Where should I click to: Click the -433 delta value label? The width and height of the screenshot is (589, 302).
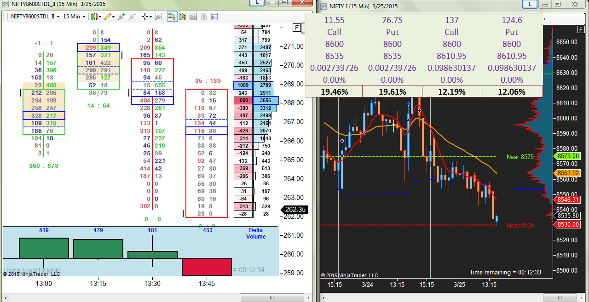point(207,230)
